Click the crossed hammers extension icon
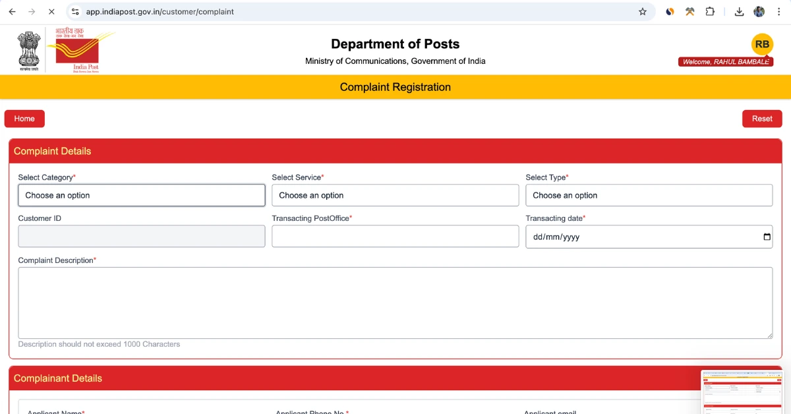This screenshot has height=414, width=791. coord(689,12)
